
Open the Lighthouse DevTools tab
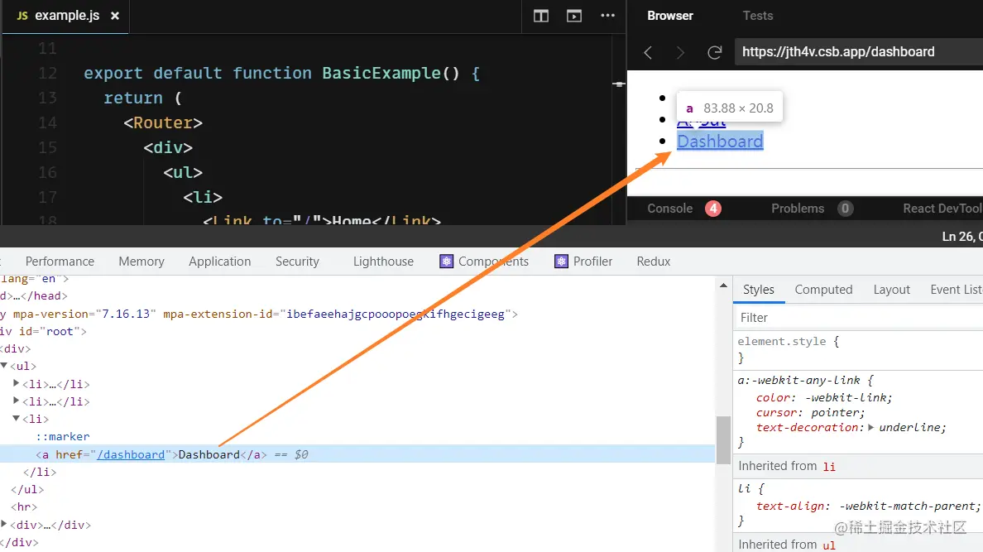pyautogui.click(x=383, y=262)
